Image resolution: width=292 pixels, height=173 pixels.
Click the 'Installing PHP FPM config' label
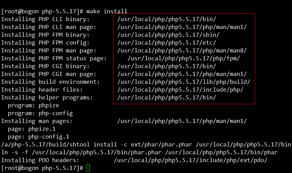click(45, 43)
